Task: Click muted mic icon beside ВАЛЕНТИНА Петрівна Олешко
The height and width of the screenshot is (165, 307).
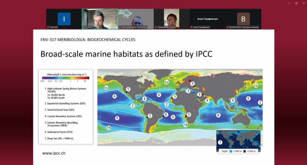Action: 228,27
